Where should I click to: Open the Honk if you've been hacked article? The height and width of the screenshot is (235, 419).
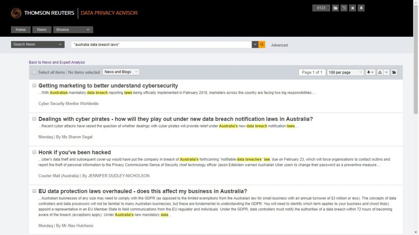74,152
